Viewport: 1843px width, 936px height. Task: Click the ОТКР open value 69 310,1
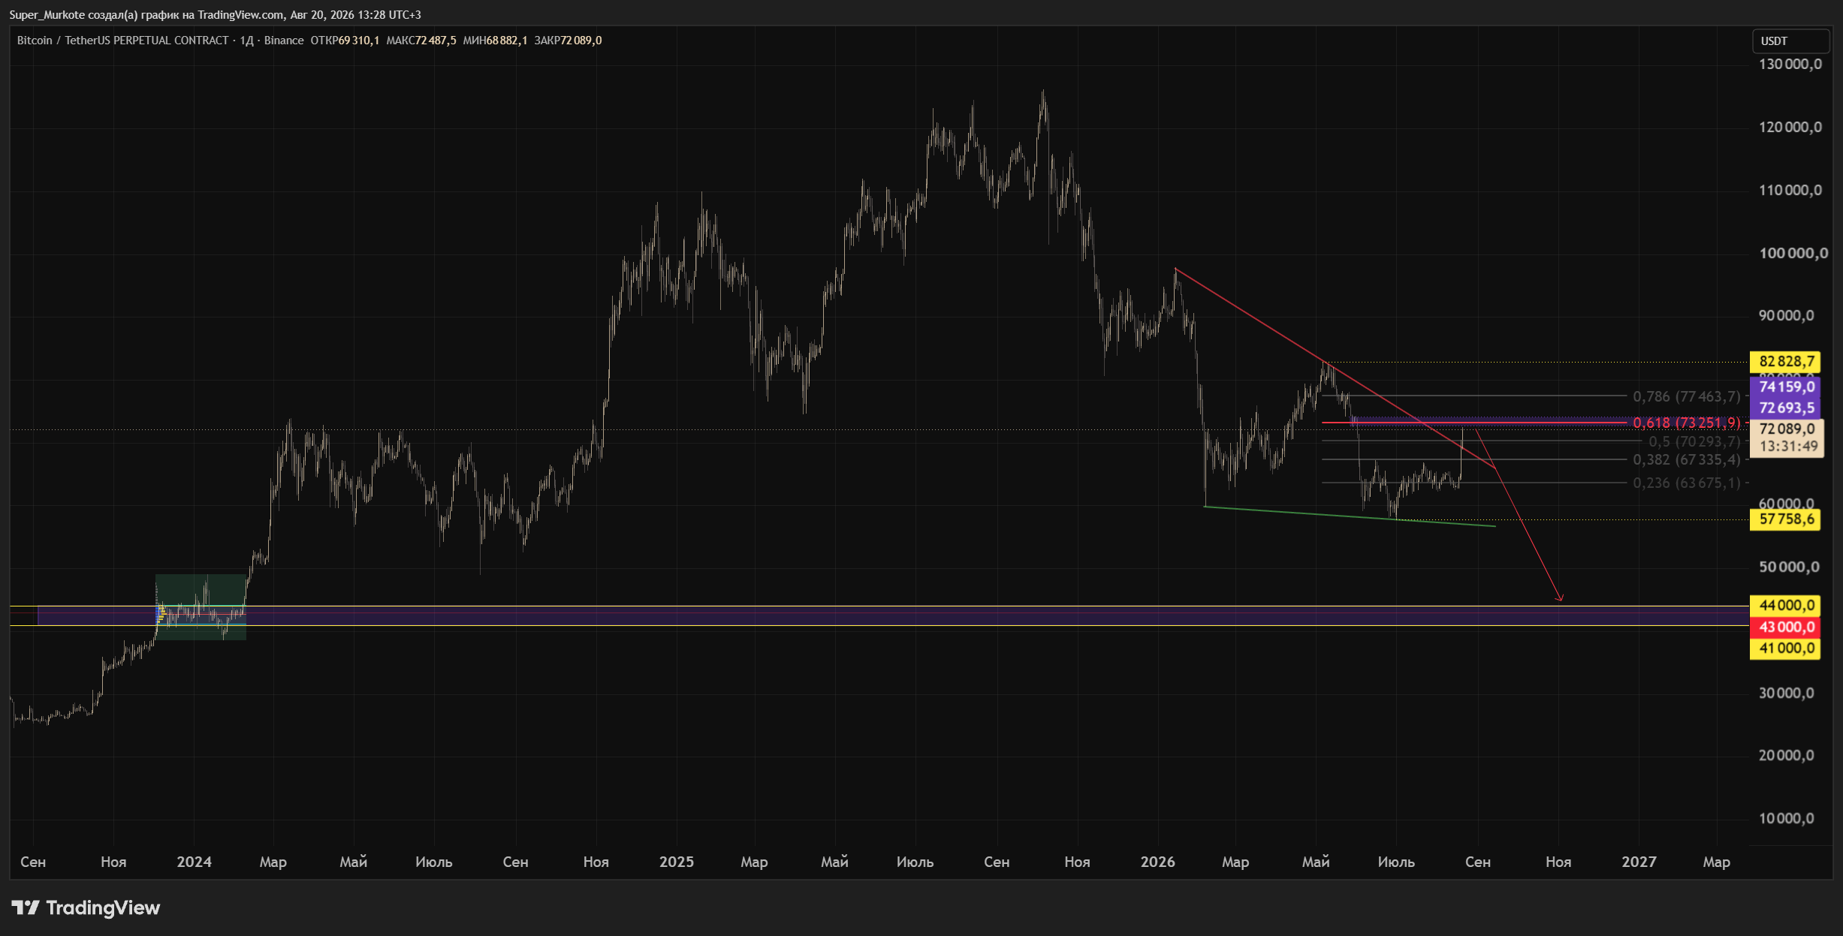point(358,41)
